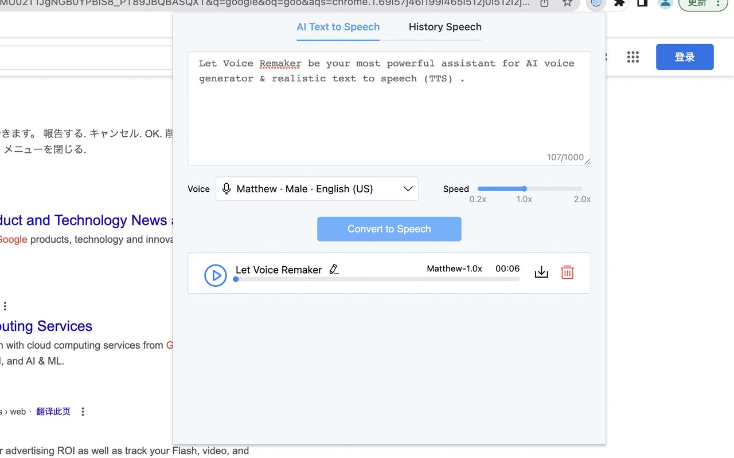Open the Chrome extensions puzzle menu
Viewport: 734px width, 458px height.
pyautogui.click(x=619, y=3)
